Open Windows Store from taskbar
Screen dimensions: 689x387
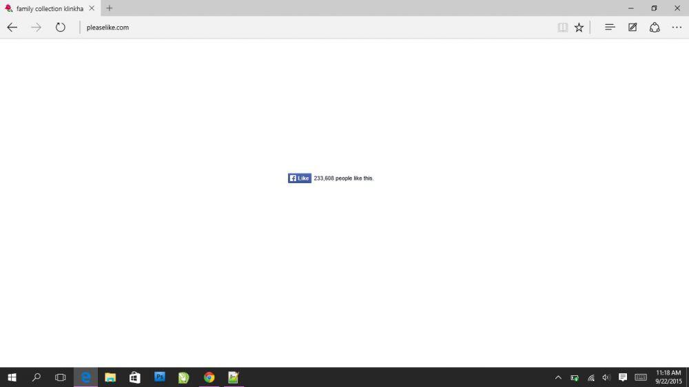click(x=135, y=377)
